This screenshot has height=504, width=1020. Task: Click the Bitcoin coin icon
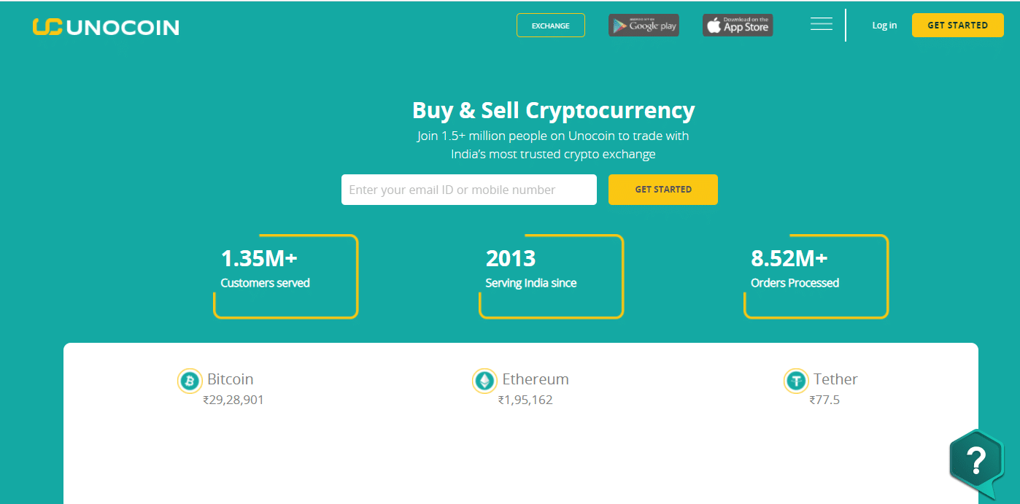point(190,380)
